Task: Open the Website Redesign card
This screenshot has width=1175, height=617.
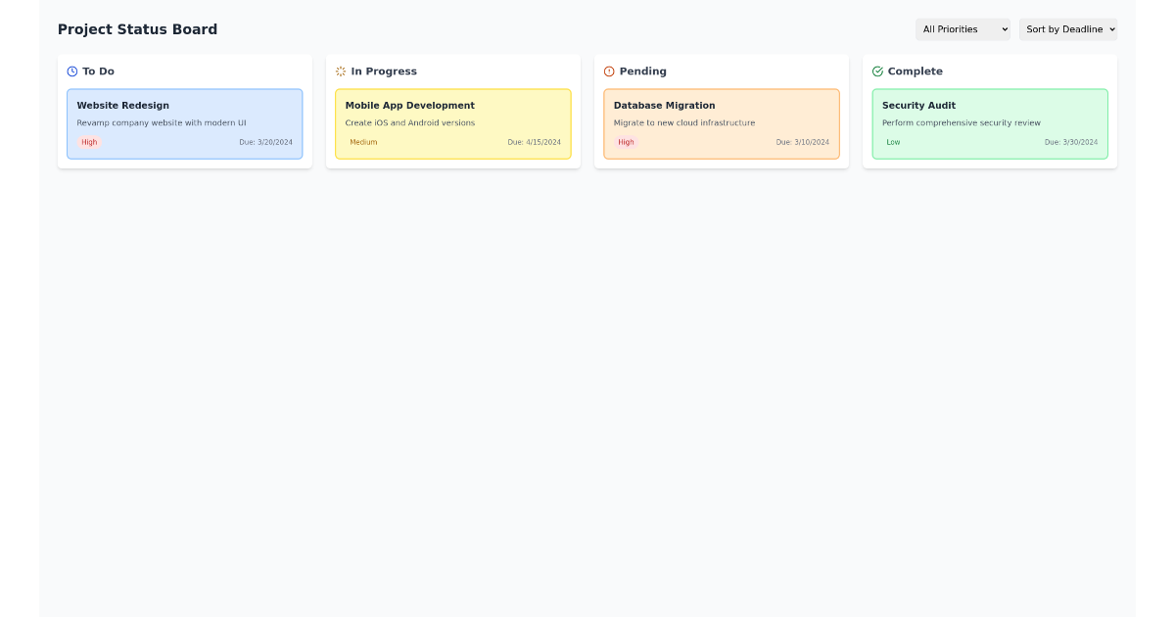Action: (184, 123)
